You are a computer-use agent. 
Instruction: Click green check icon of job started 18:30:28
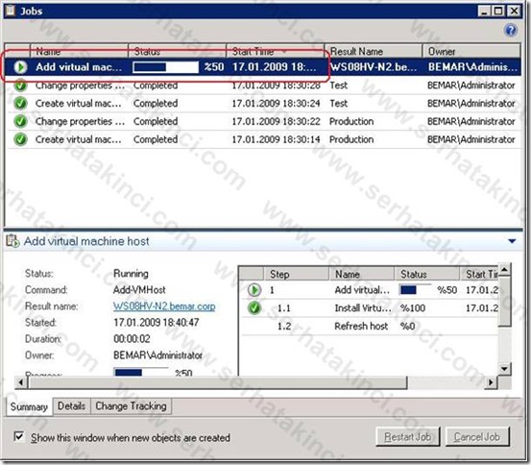(x=20, y=86)
